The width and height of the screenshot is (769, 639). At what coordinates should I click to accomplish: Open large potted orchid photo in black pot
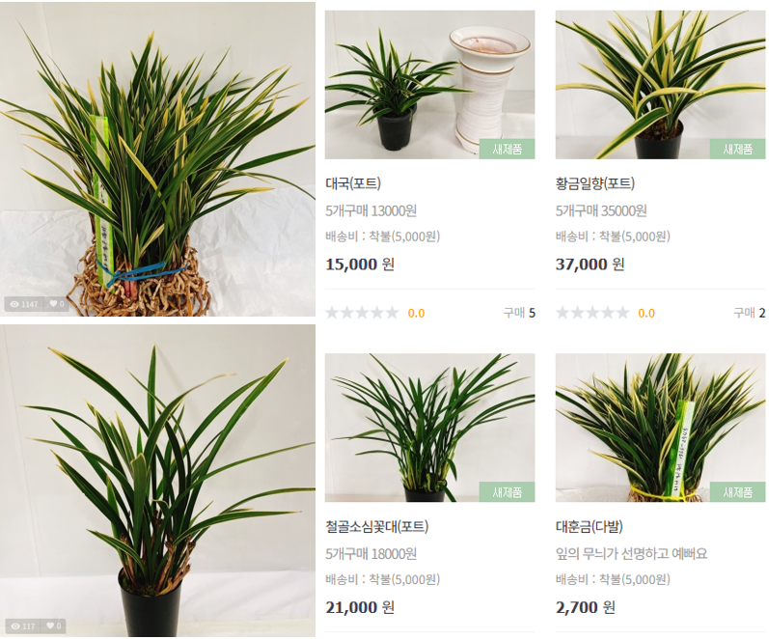[157, 481]
